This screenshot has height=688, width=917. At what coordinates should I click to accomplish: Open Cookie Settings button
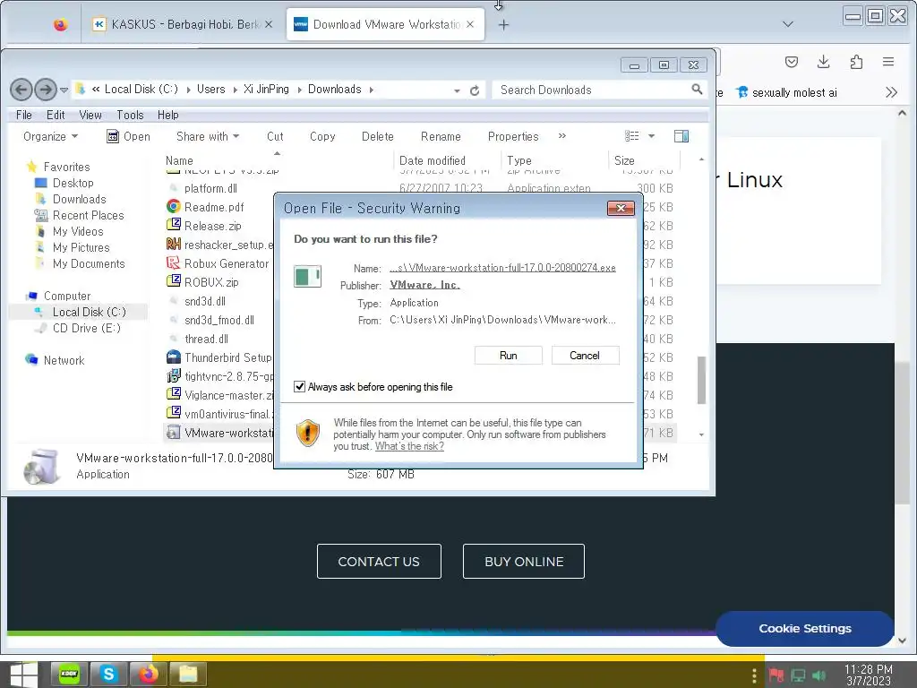click(x=805, y=628)
